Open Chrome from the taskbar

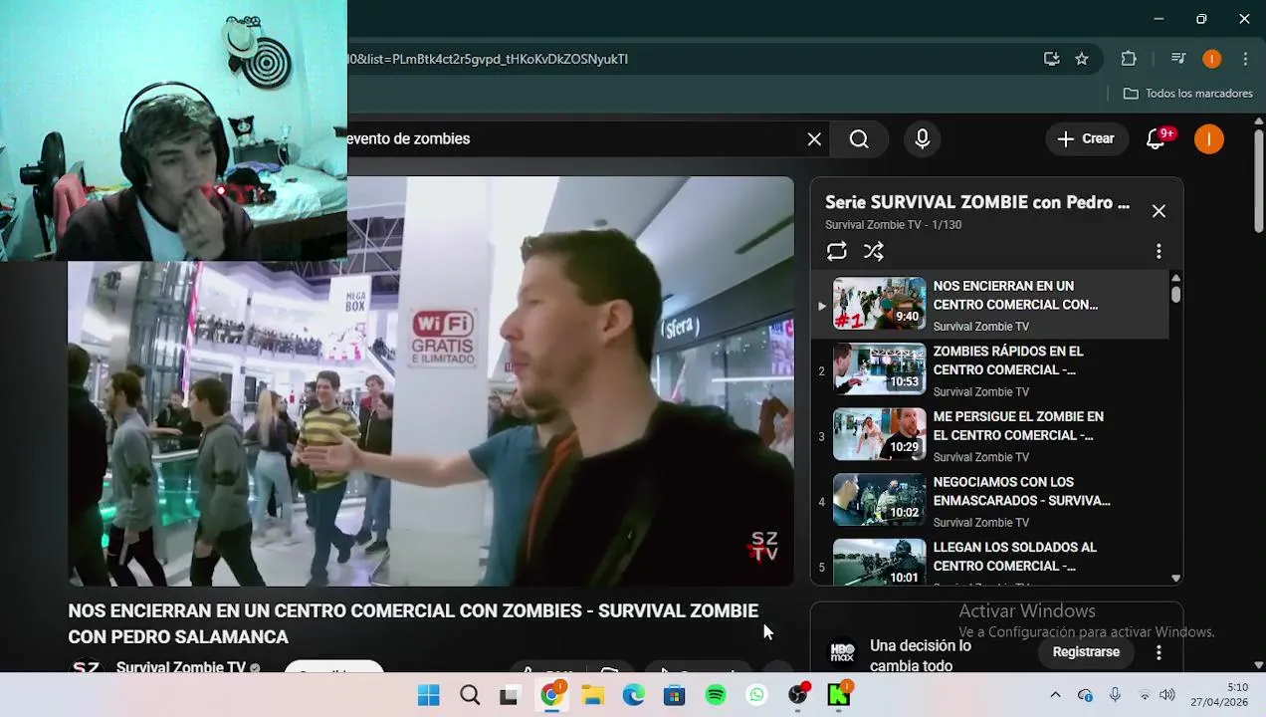pos(551,695)
